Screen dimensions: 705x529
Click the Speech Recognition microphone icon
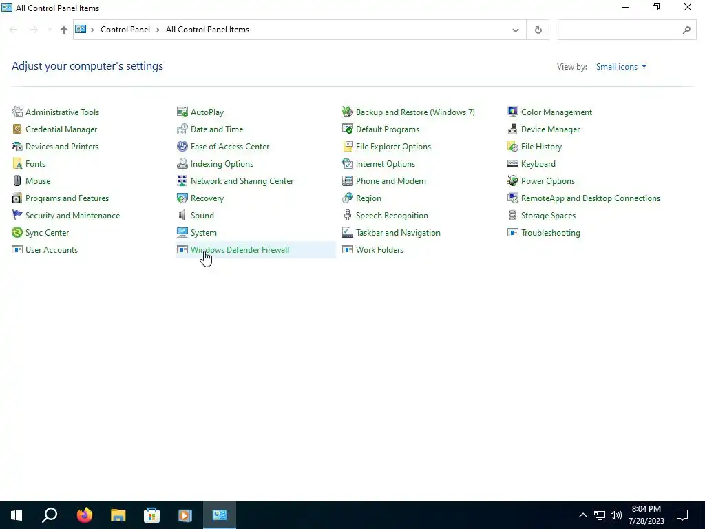(348, 216)
